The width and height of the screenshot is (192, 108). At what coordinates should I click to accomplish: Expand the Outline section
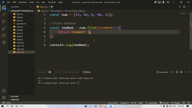coord(14,97)
